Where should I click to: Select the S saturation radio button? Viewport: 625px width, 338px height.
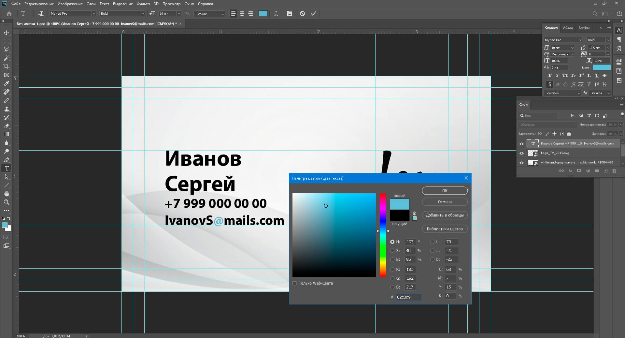(x=392, y=251)
